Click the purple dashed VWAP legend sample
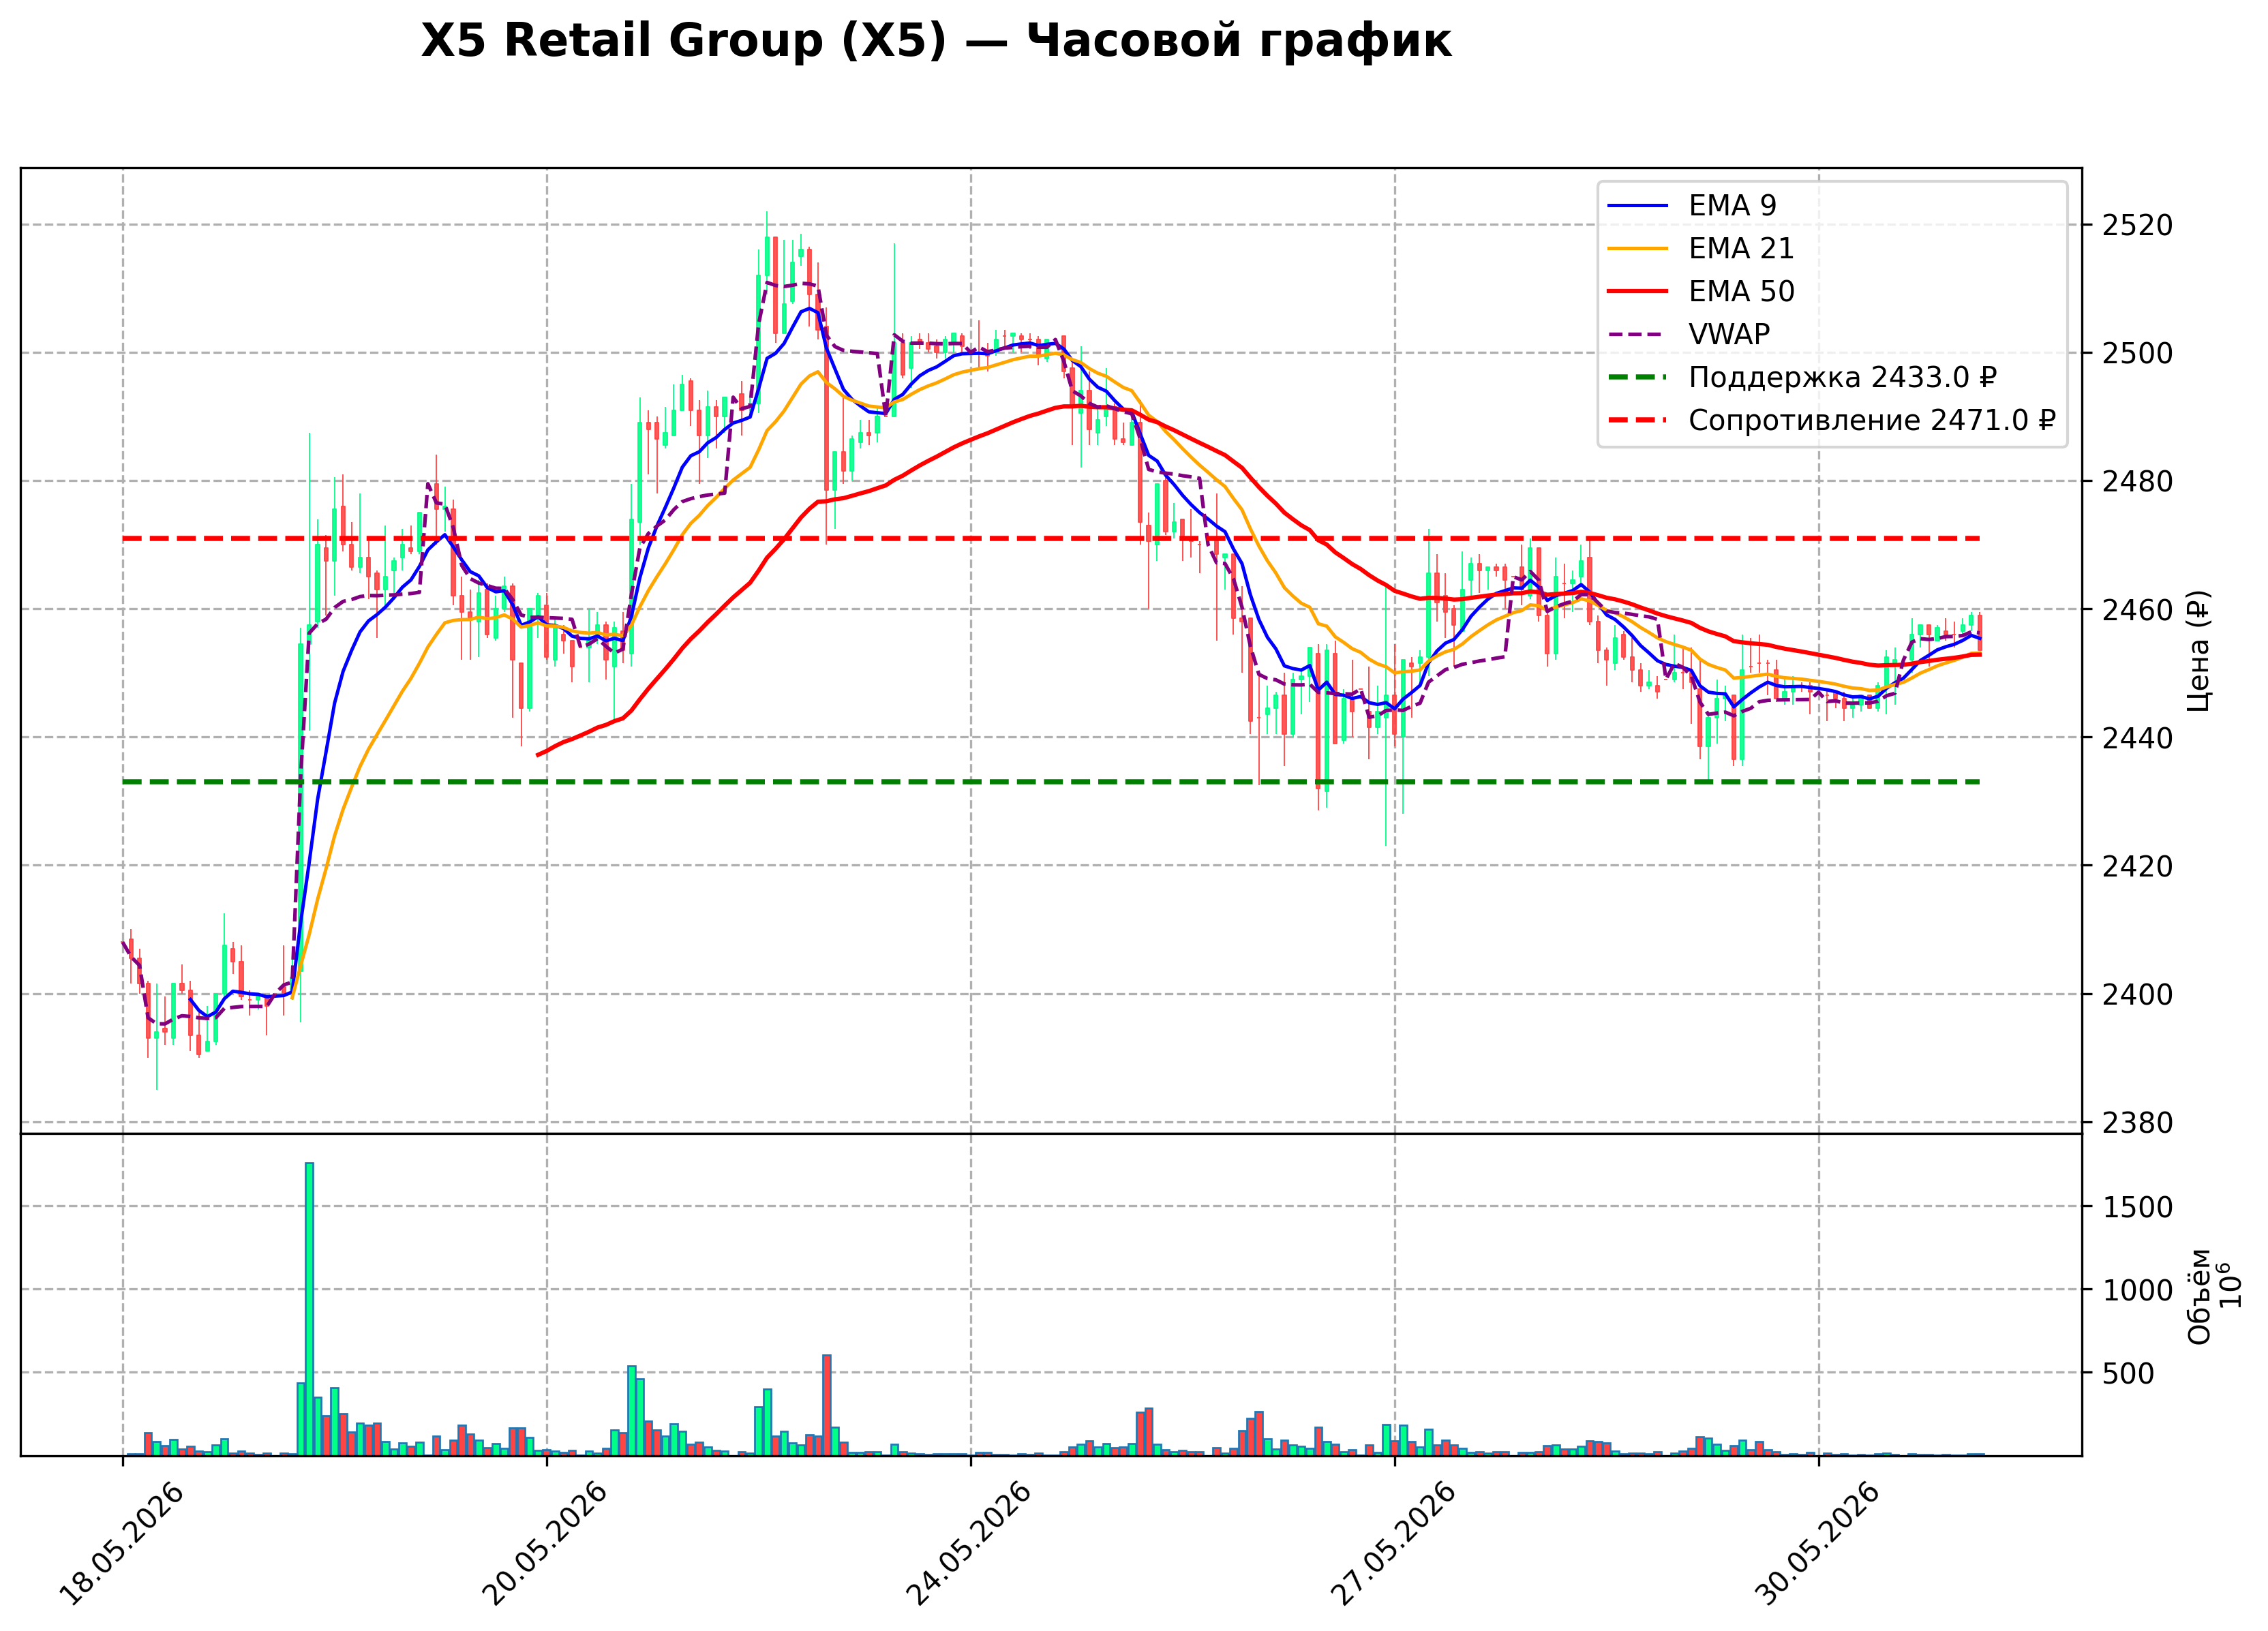This screenshot has height=1631, width=2268. coord(1638,335)
